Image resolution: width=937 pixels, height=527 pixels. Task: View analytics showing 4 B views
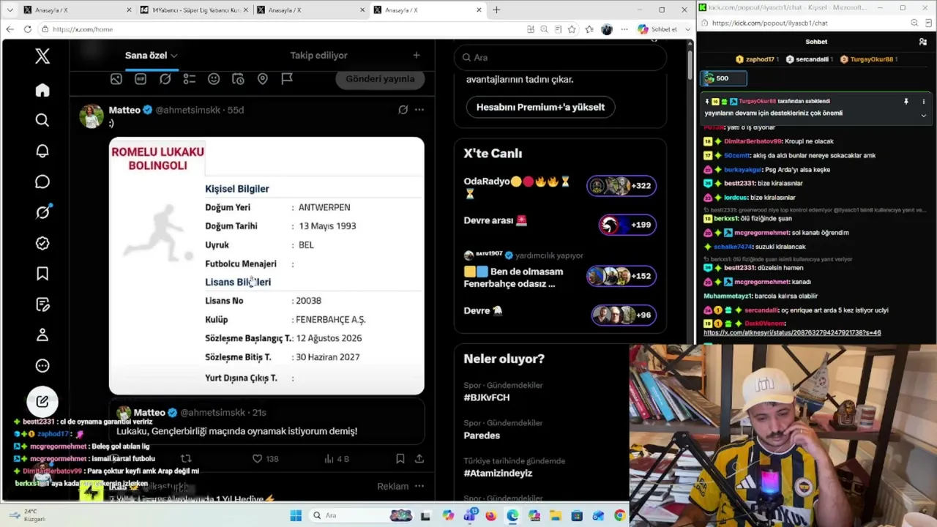(x=337, y=459)
